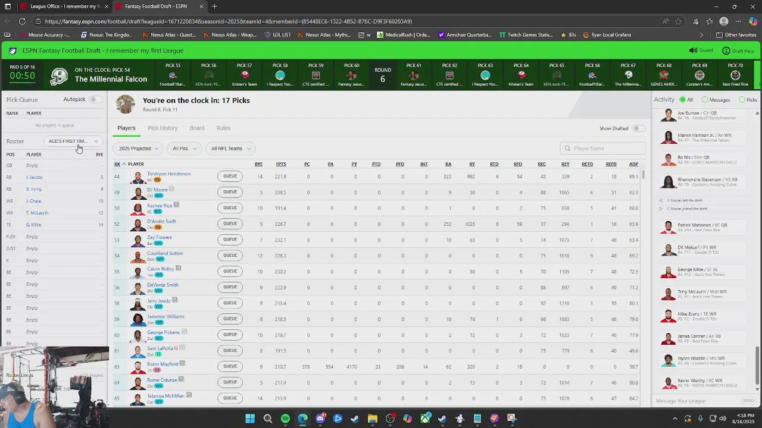This screenshot has width=762, height=428.
Task: Click Pick 57 Kristen's Team logo
Action: point(244,75)
